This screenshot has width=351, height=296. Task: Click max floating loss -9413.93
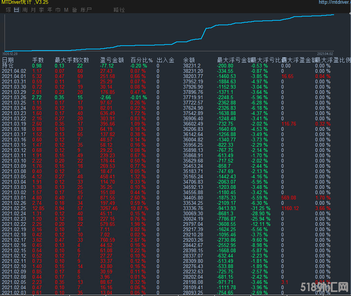tap(226, 208)
